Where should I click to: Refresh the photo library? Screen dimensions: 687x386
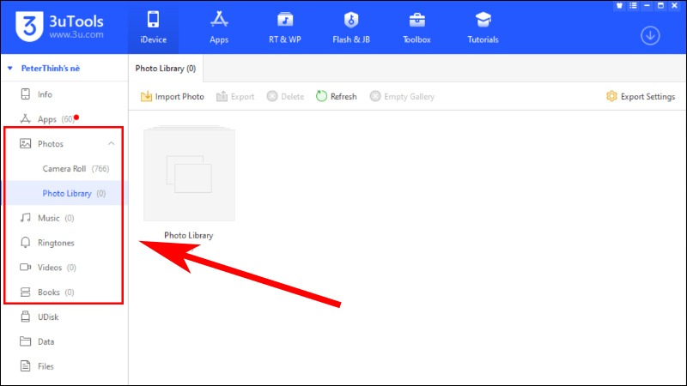click(x=337, y=96)
